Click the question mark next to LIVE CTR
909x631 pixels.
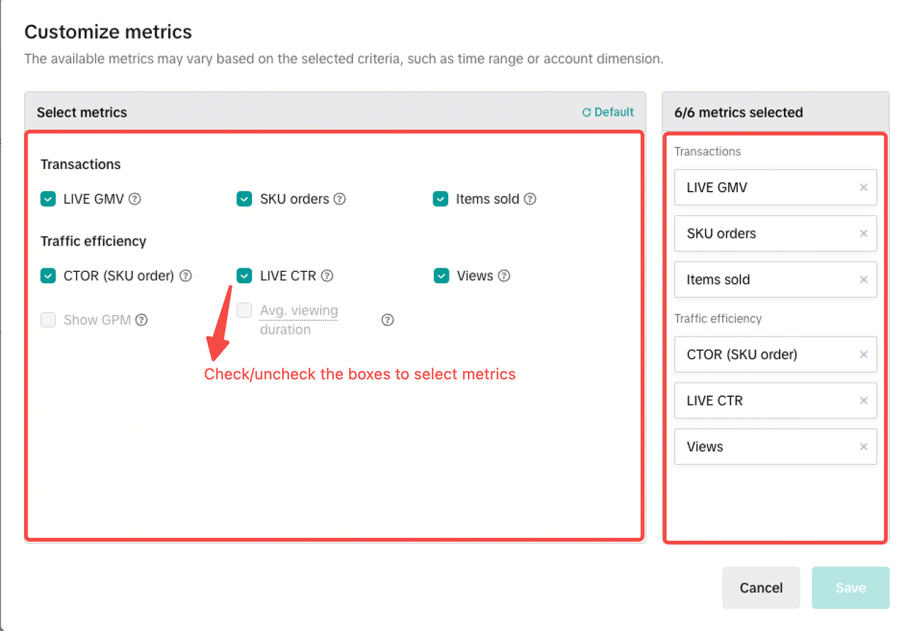[x=327, y=276]
